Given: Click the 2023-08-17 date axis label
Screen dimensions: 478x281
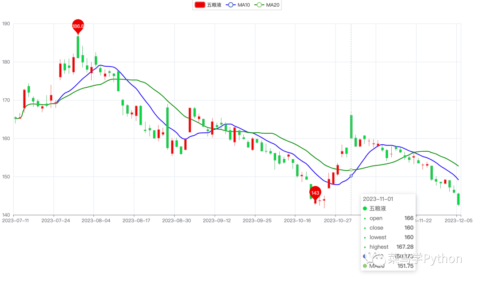Looking at the screenshot, I should pos(136,221).
